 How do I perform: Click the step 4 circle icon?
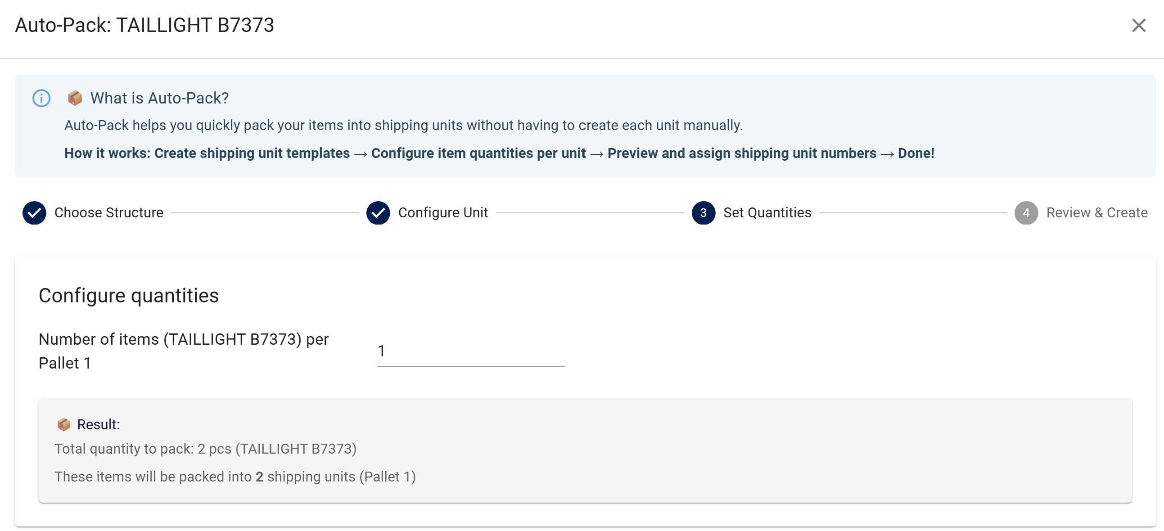coord(1026,212)
